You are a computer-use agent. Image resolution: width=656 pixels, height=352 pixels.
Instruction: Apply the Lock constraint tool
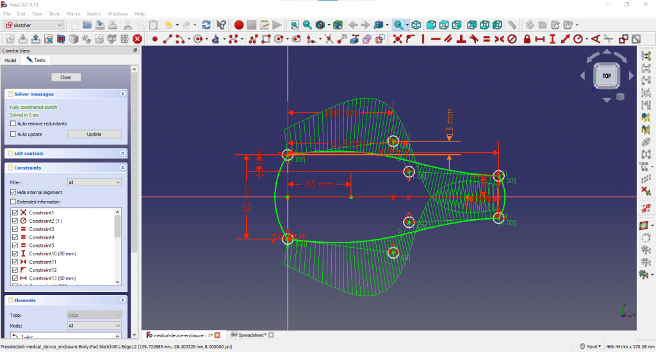click(x=527, y=39)
